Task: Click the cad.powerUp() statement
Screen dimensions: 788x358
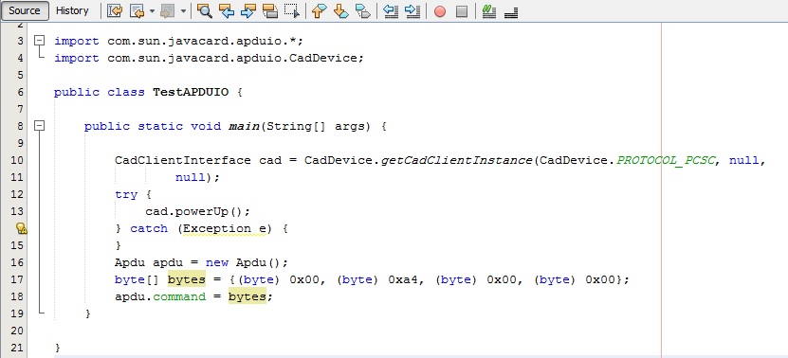Action: click(197, 211)
